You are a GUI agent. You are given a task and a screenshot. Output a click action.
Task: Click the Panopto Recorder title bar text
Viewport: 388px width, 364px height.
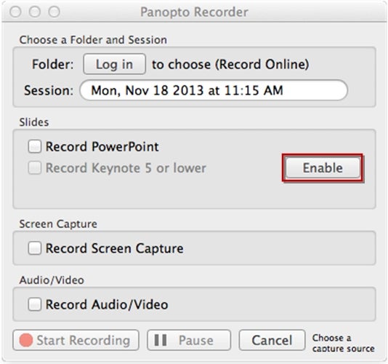click(194, 12)
